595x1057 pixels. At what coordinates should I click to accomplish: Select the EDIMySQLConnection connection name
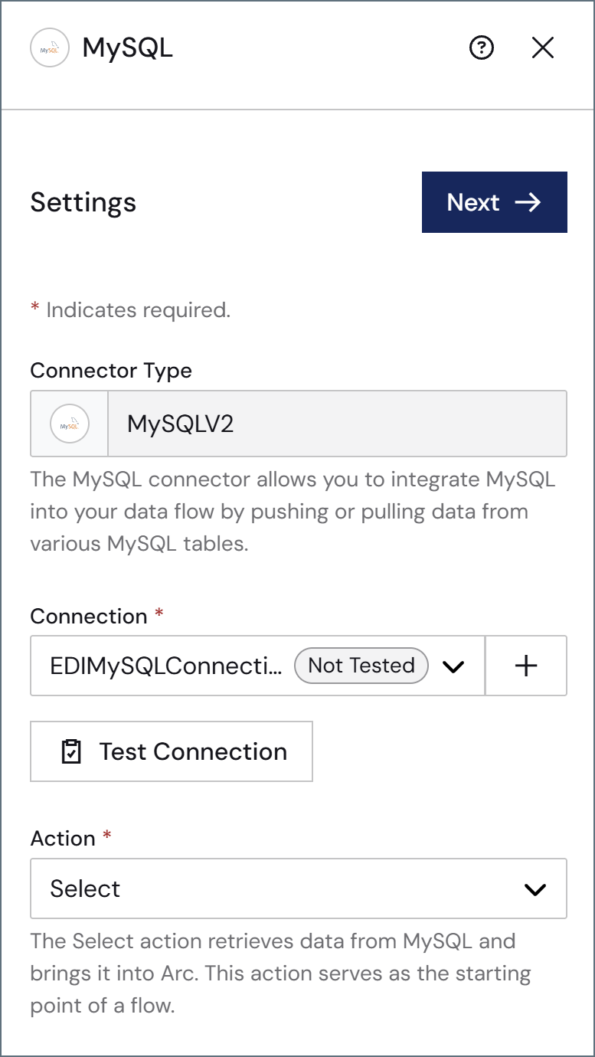(165, 666)
